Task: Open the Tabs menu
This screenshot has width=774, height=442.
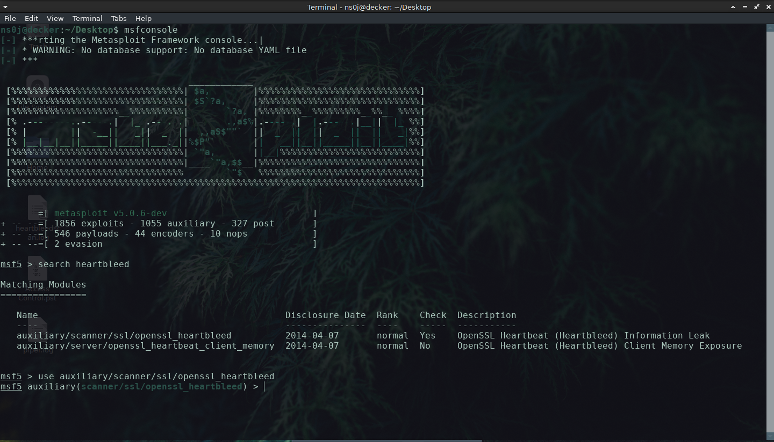Action: point(119,18)
